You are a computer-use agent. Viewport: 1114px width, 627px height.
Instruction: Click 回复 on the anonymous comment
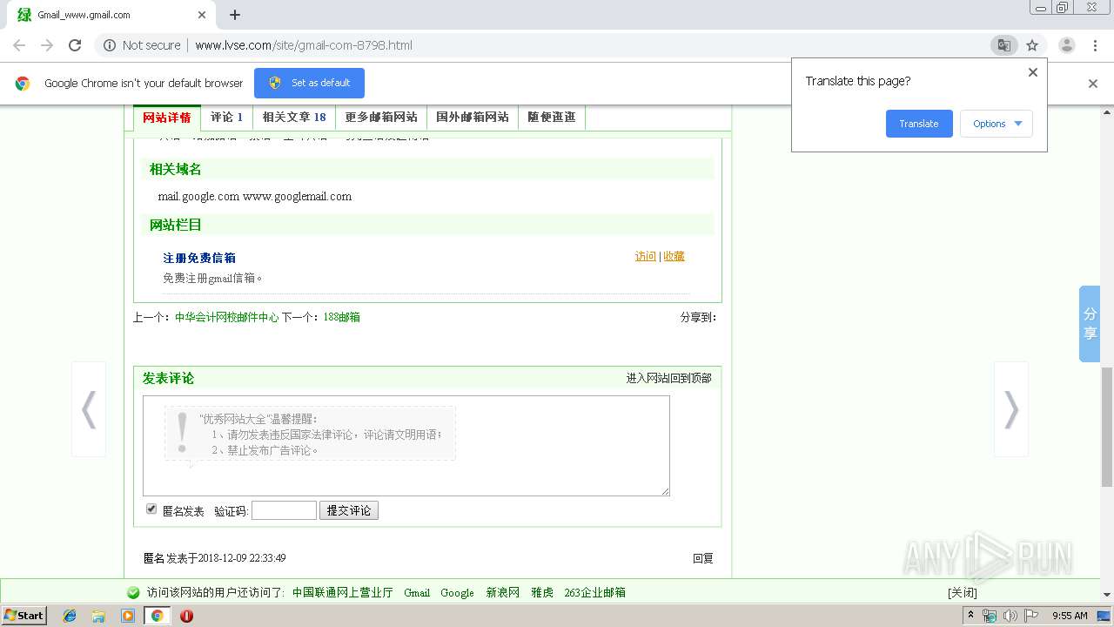coord(703,559)
